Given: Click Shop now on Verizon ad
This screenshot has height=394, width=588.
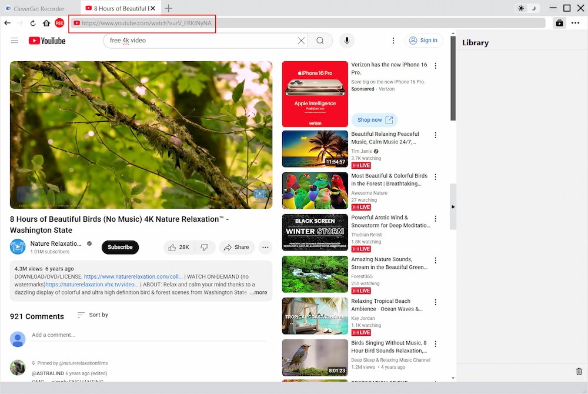Looking at the screenshot, I should pos(374,120).
